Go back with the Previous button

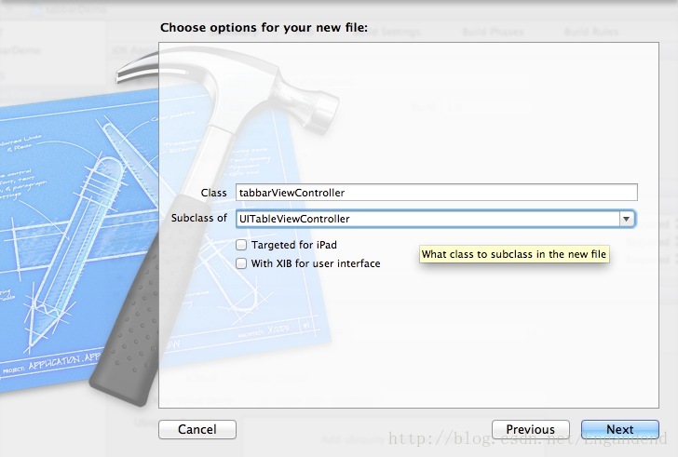pyautogui.click(x=531, y=429)
